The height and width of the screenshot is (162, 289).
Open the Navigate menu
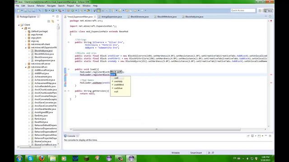coord(51,6)
